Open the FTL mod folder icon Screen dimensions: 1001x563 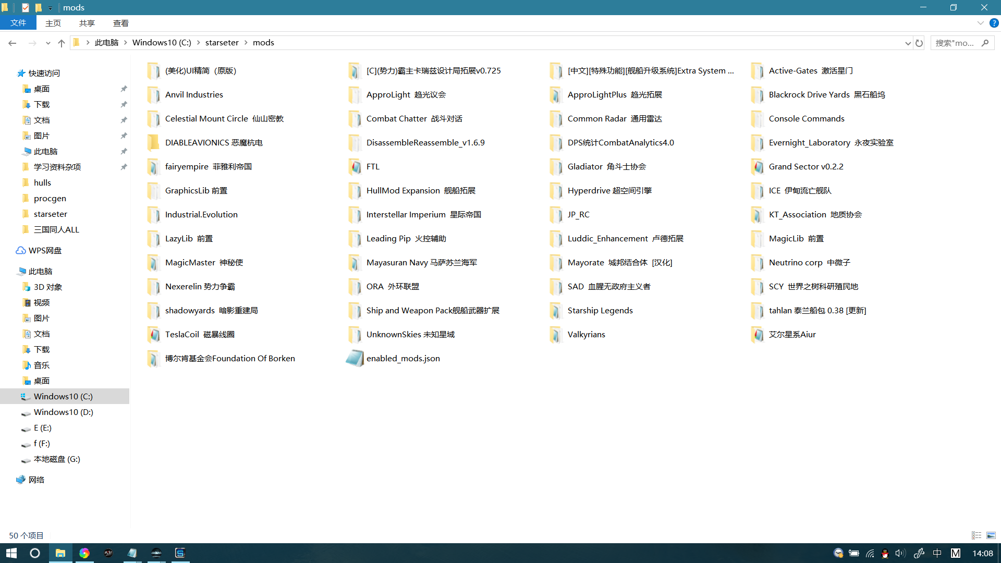click(x=355, y=167)
